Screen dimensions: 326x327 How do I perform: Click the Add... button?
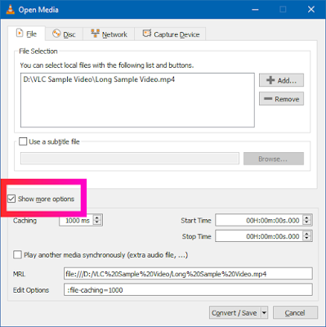coord(281,80)
